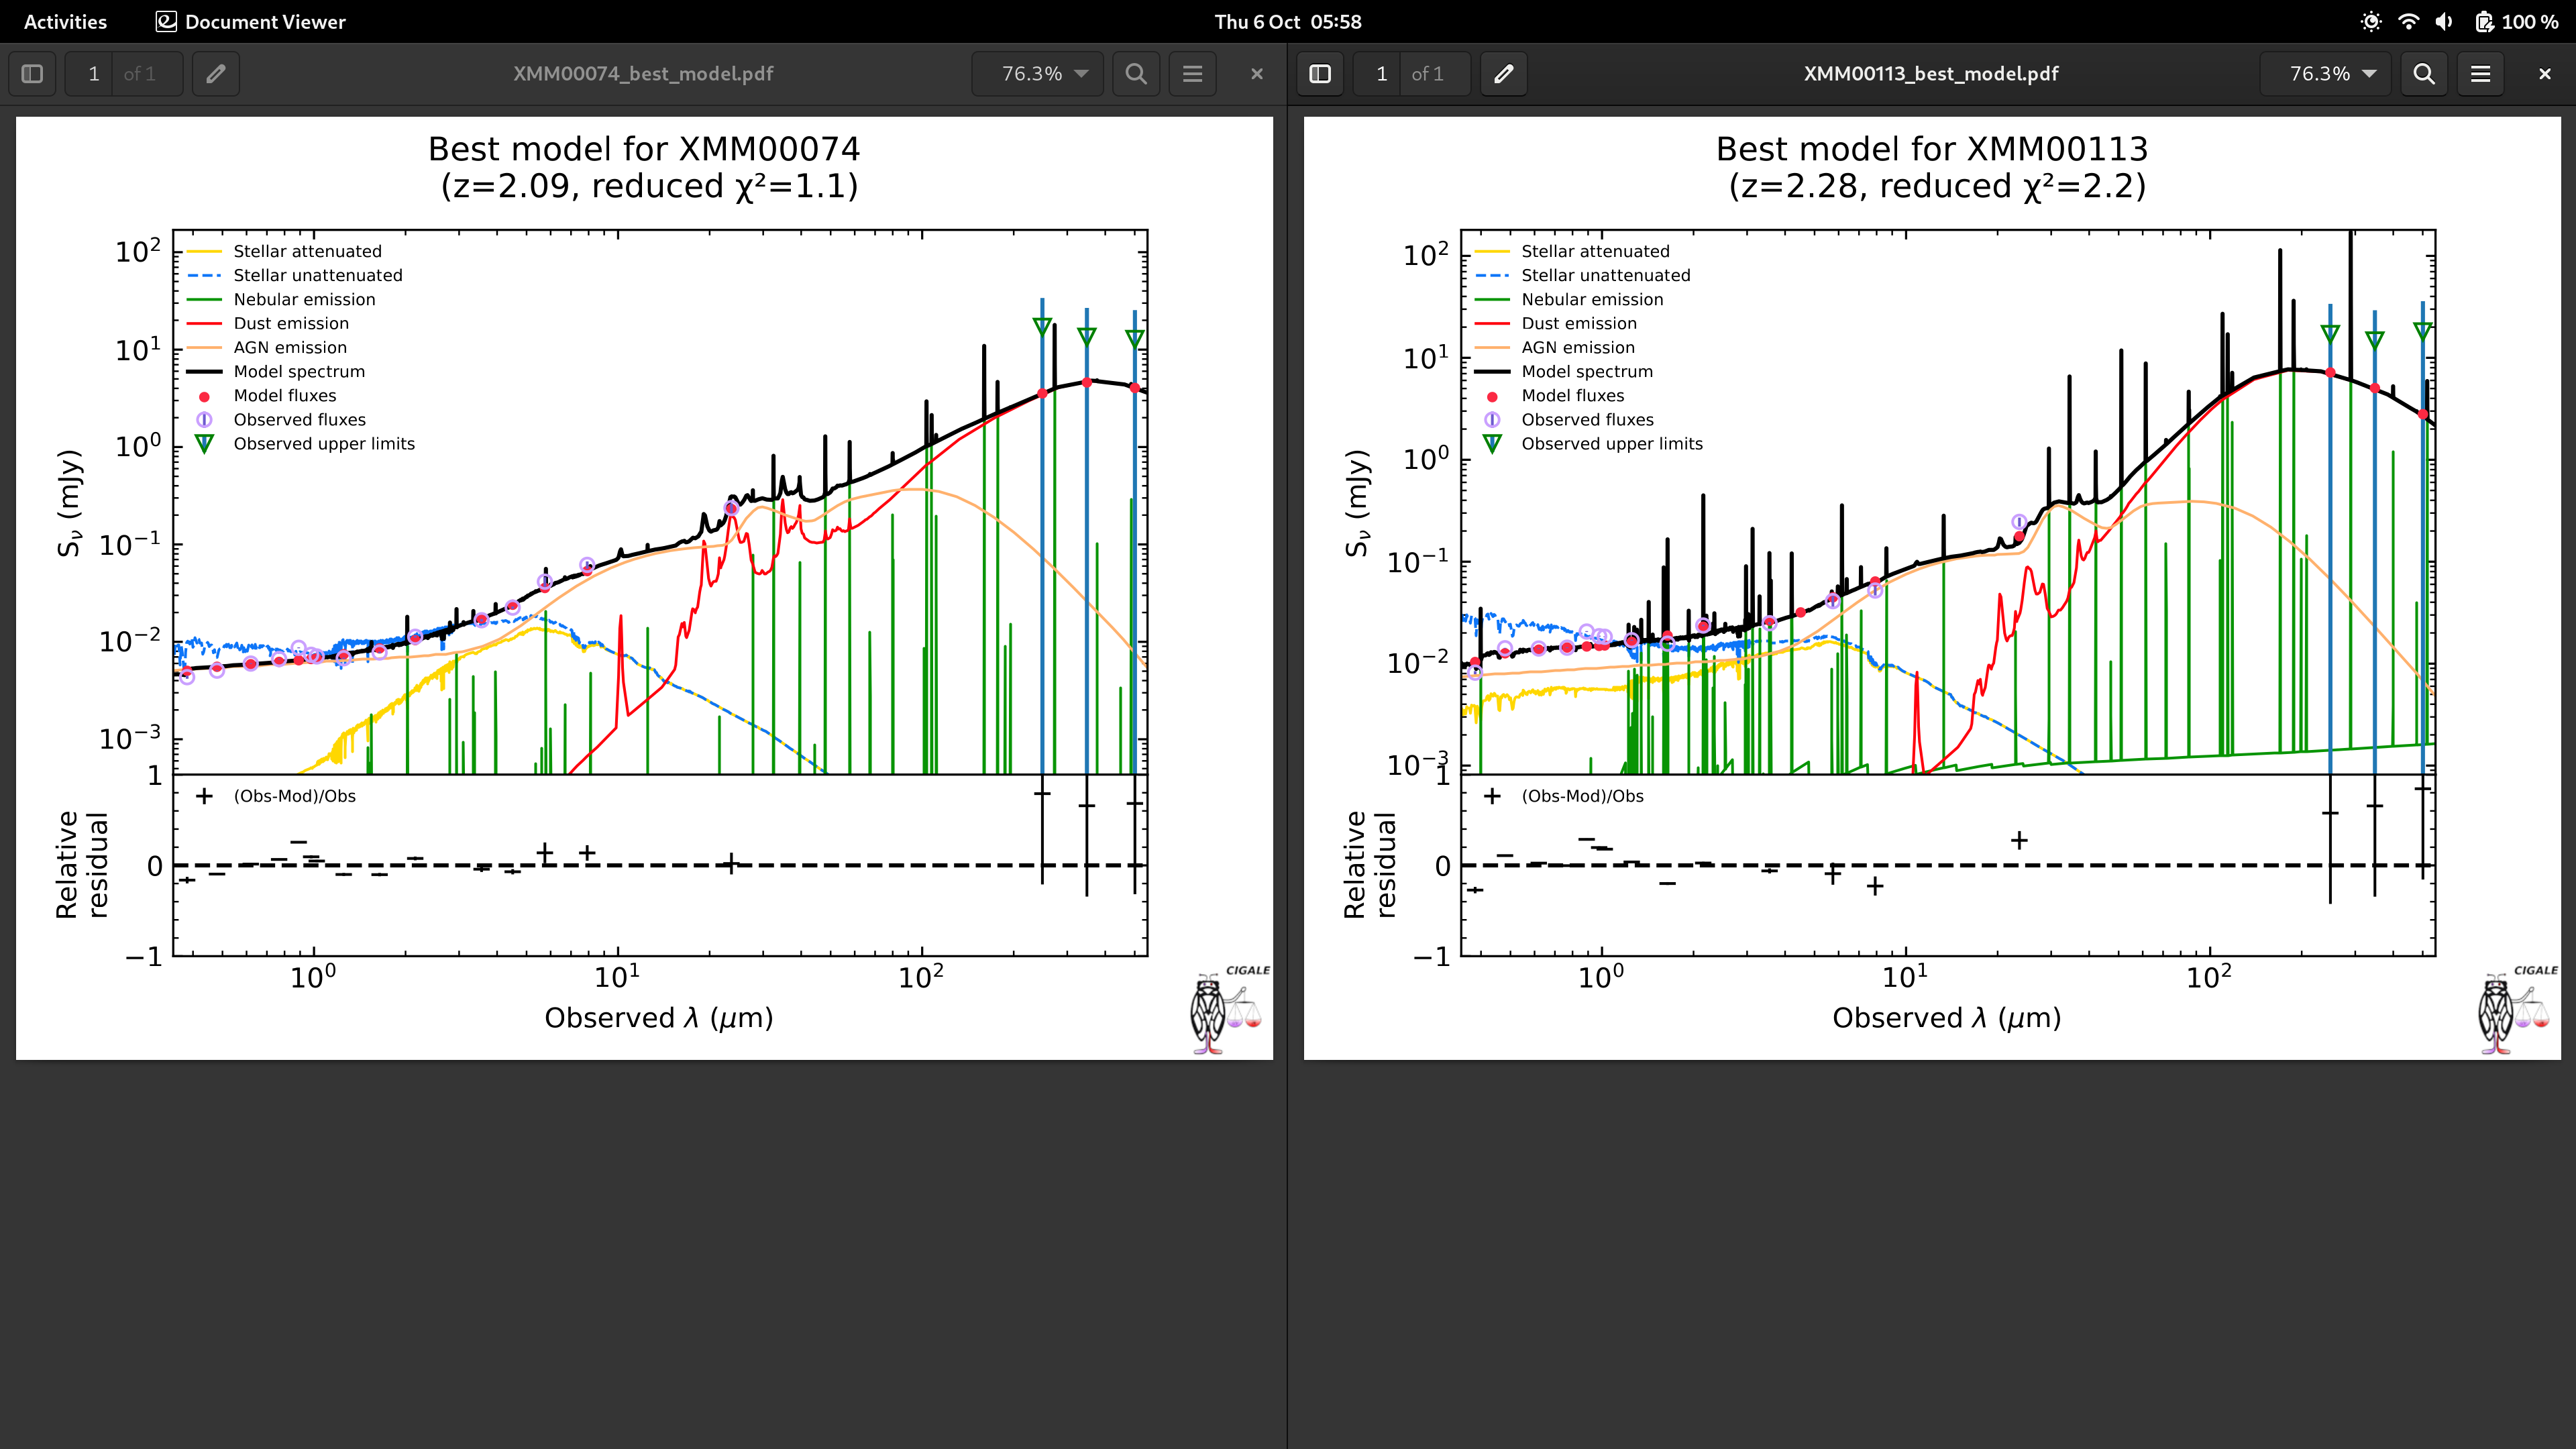This screenshot has width=2576, height=1449.
Task: Open the zoom level dropdown in right viewer
Action: 2325,73
